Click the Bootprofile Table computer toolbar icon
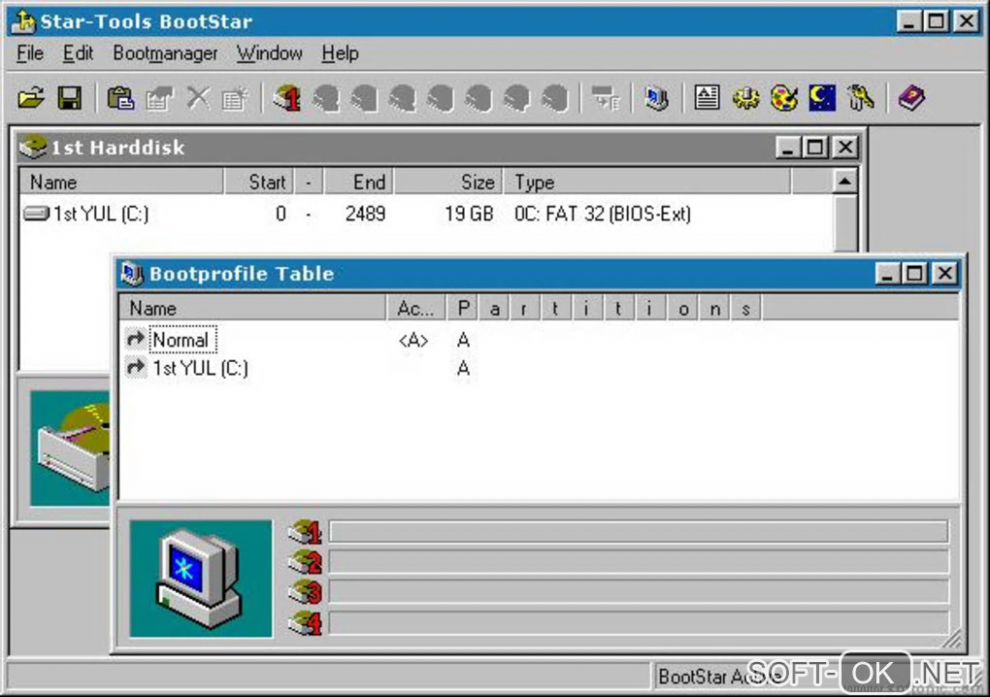The width and height of the screenshot is (990, 697). (657, 98)
